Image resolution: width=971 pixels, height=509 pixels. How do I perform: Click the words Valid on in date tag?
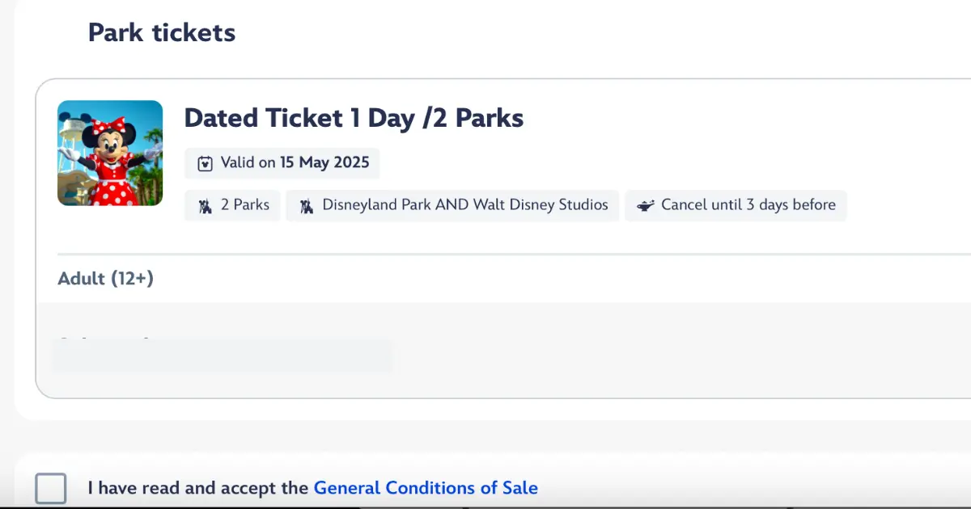coord(248,162)
